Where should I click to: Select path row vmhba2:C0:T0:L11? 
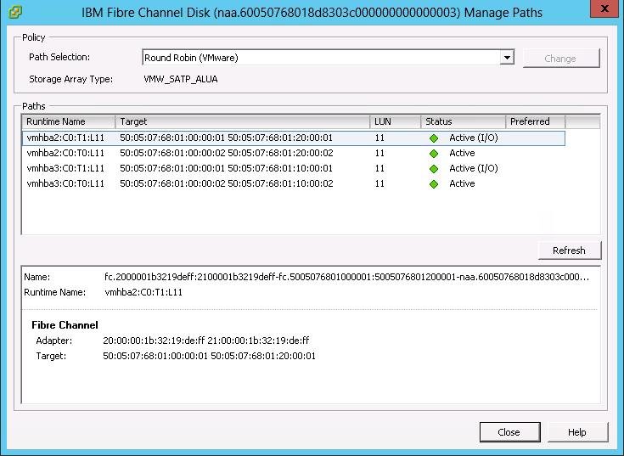pos(294,153)
